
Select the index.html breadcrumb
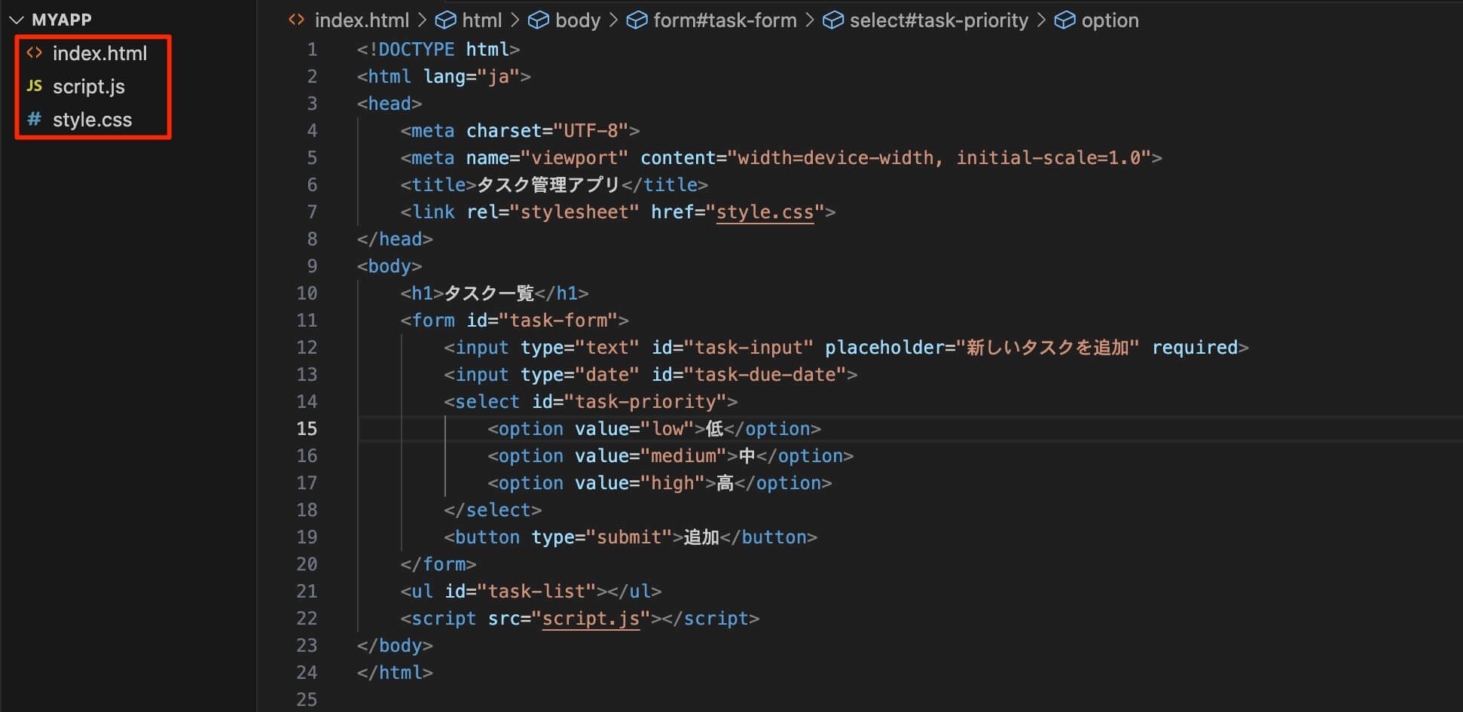(x=362, y=20)
